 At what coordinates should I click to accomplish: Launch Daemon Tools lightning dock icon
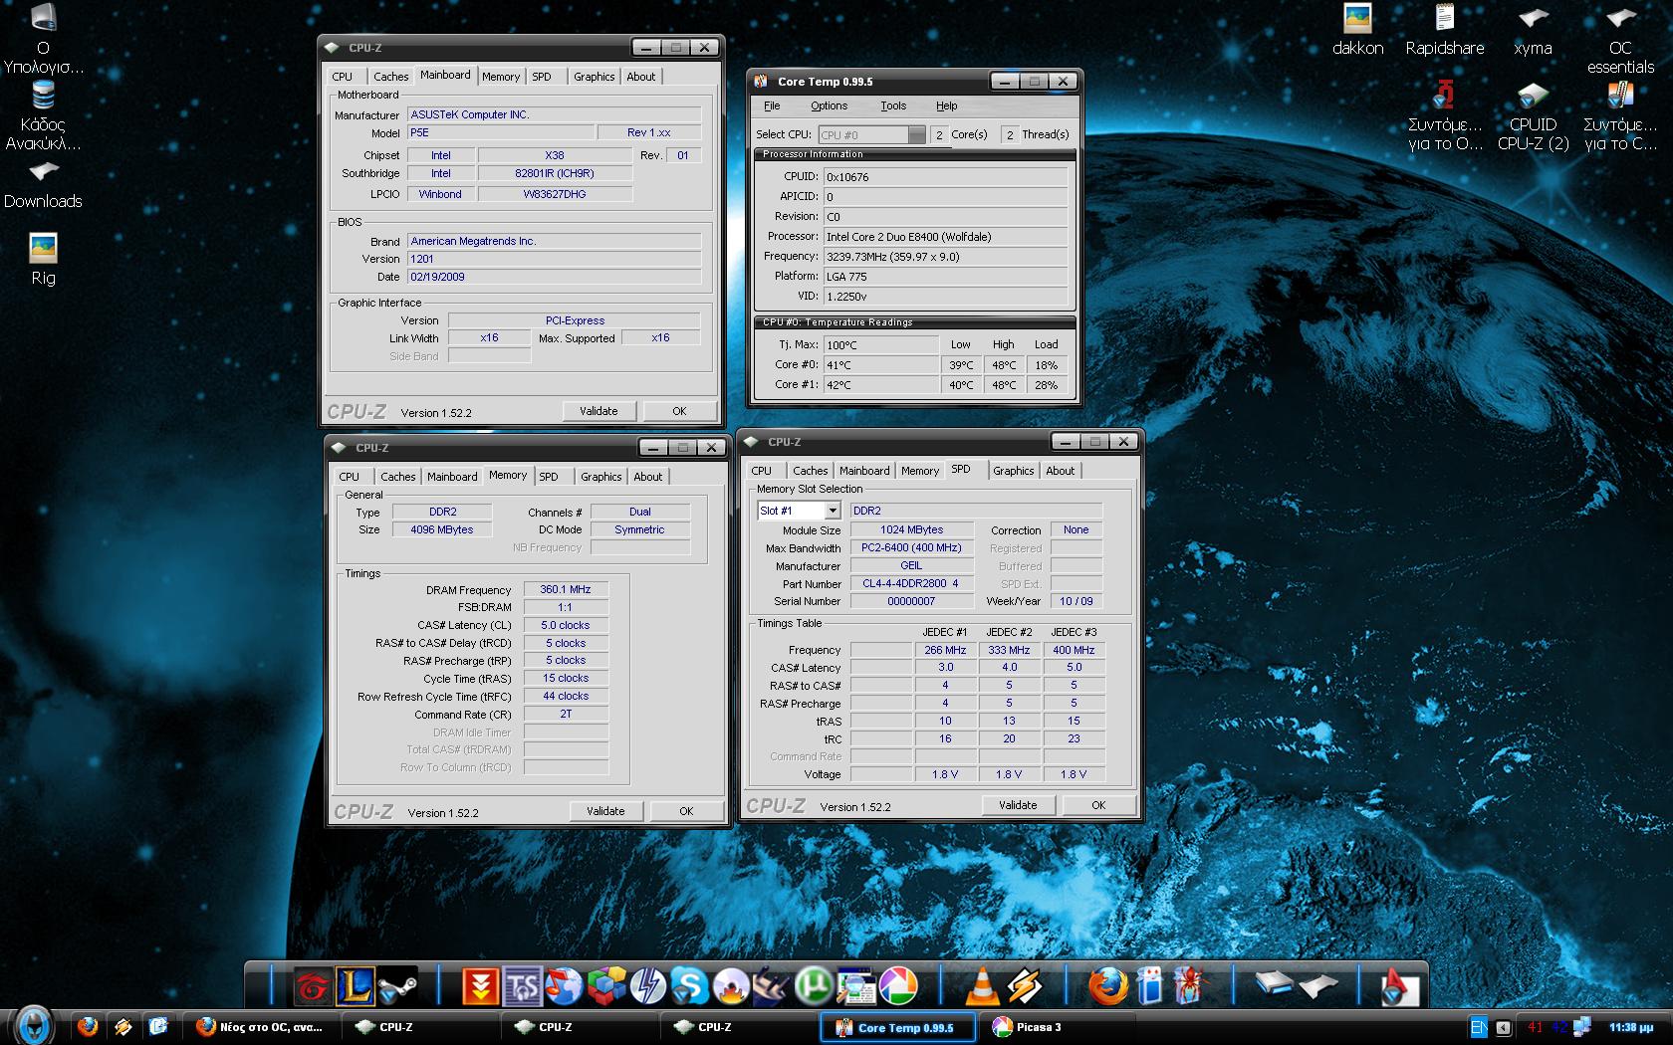click(x=648, y=986)
